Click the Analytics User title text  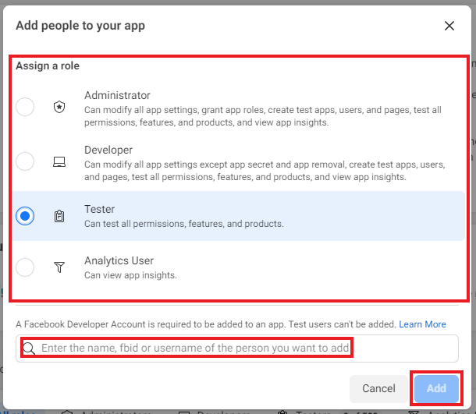(x=119, y=260)
